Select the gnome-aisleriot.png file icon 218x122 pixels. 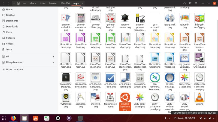(66, 18)
